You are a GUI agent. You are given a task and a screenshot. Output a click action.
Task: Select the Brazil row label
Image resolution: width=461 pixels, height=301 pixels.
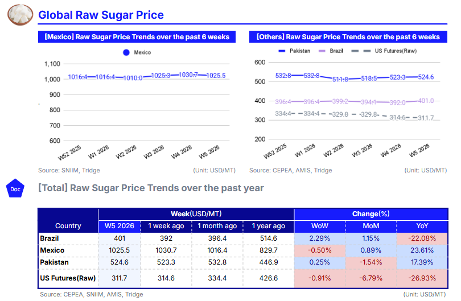[x=51, y=238]
